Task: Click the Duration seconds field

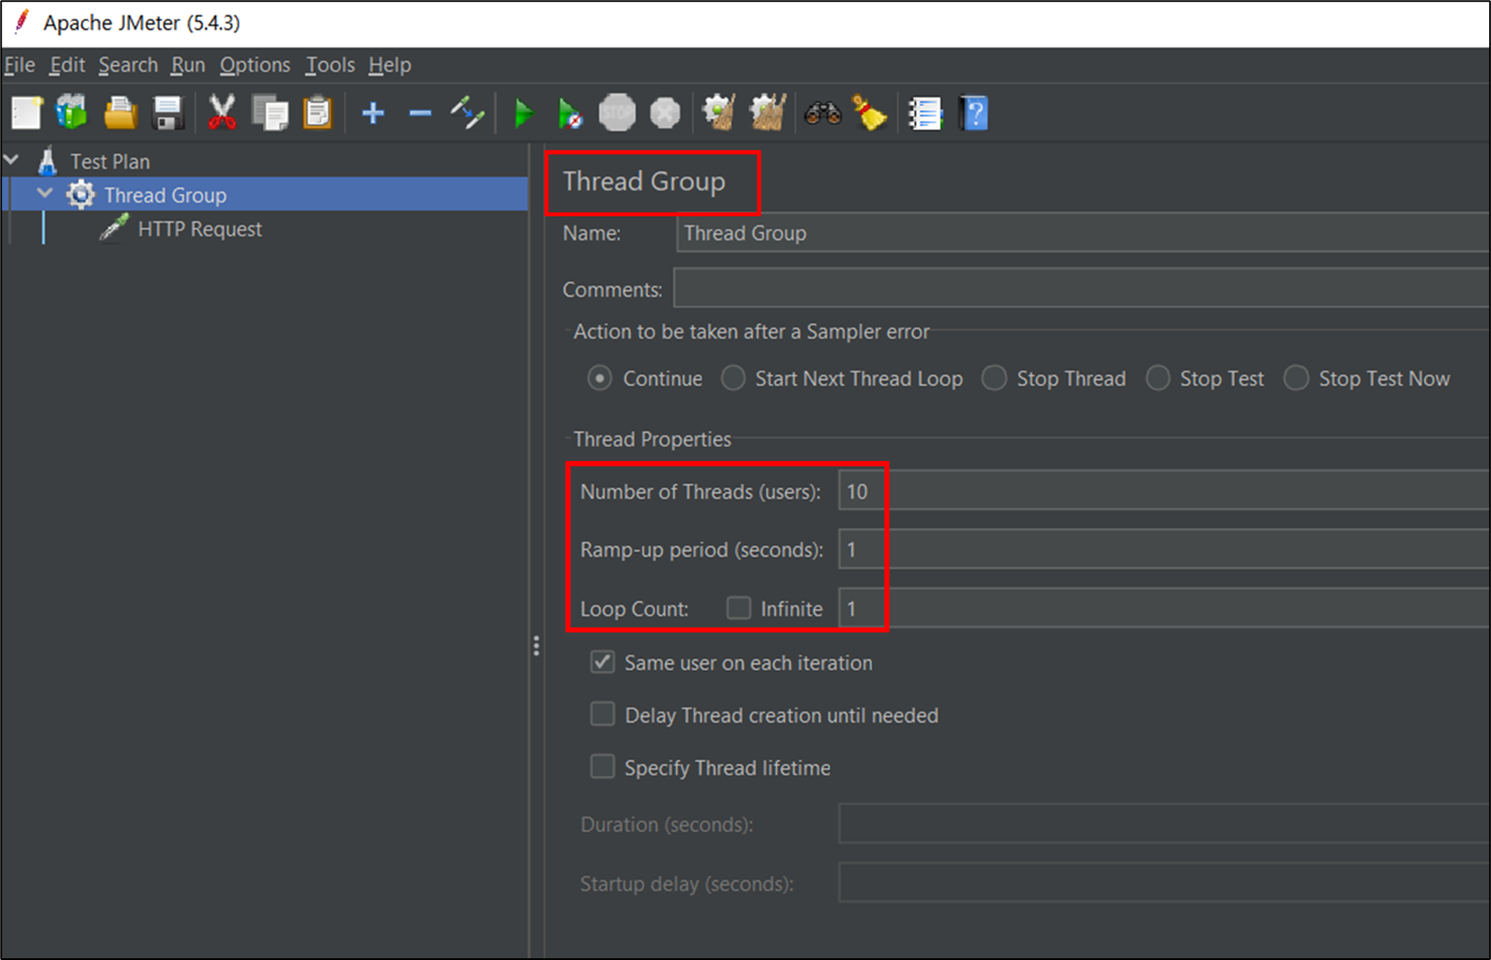Action: (x=1163, y=824)
